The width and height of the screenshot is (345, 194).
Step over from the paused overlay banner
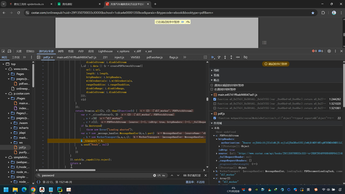click(188, 22)
